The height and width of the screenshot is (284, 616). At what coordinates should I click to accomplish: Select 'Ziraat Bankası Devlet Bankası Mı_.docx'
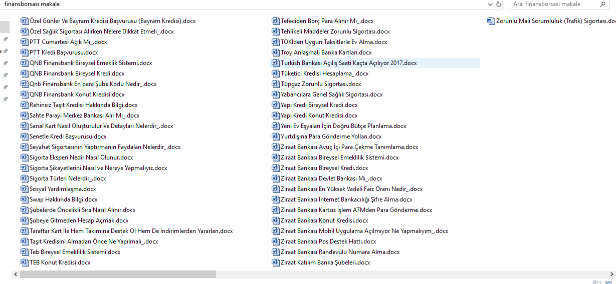tap(331, 178)
